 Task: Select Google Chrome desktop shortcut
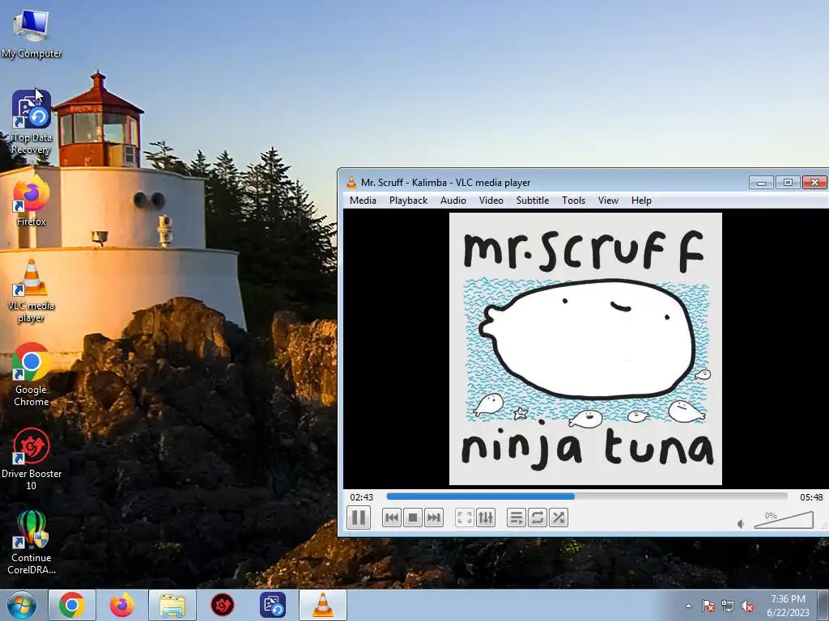32,375
